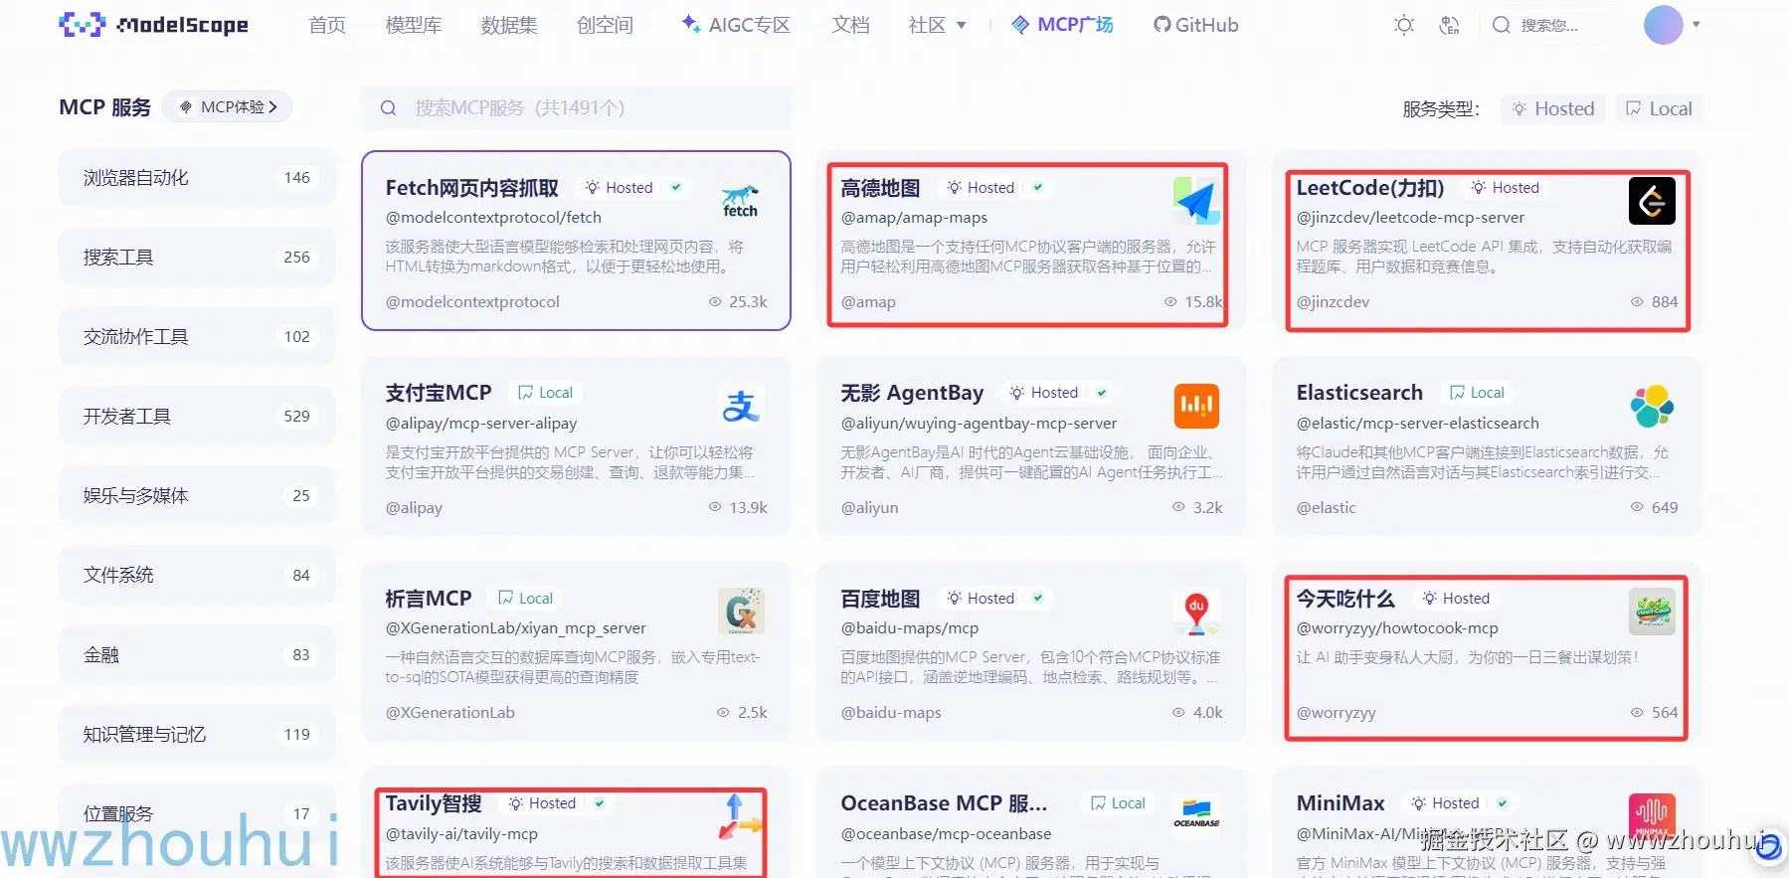The width and height of the screenshot is (1789, 878).
Task: Click the verified badge on Fetch card
Action: [676, 187]
